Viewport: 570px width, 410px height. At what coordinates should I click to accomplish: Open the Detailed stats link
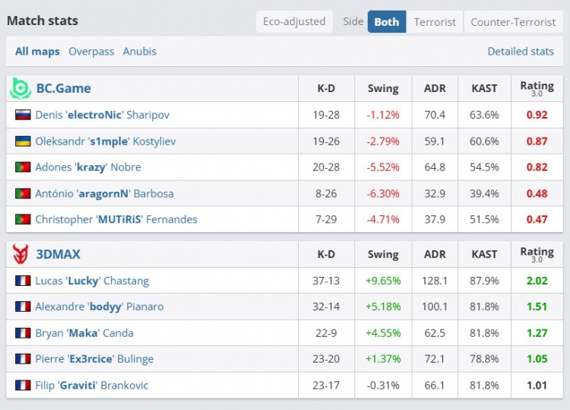click(x=521, y=52)
